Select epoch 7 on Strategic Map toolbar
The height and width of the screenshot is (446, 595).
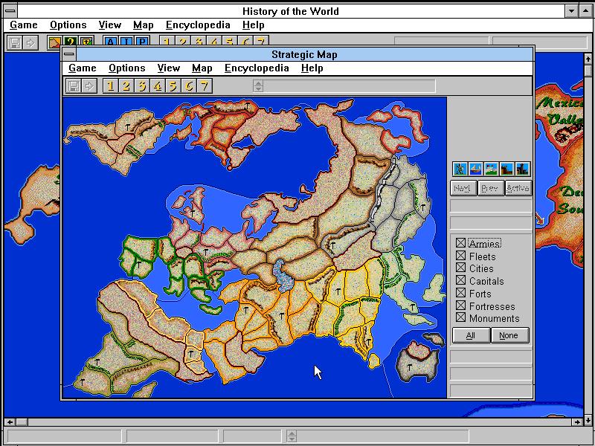pyautogui.click(x=205, y=86)
